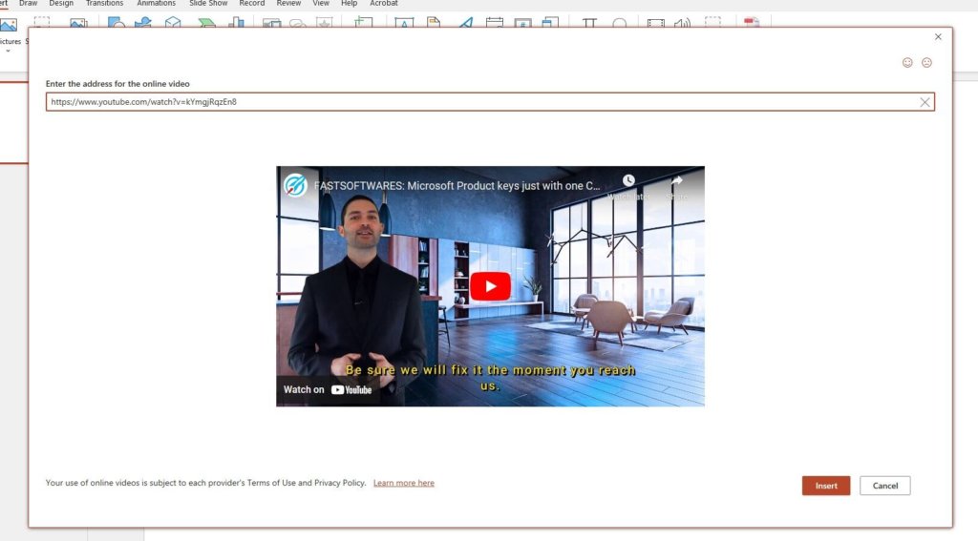Screen dimensions: 978x541
Task: Open the Learn more here link
Action: (x=404, y=483)
